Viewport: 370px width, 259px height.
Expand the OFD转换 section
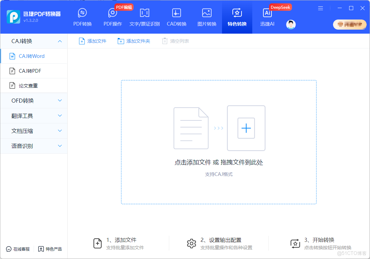pyautogui.click(x=34, y=100)
